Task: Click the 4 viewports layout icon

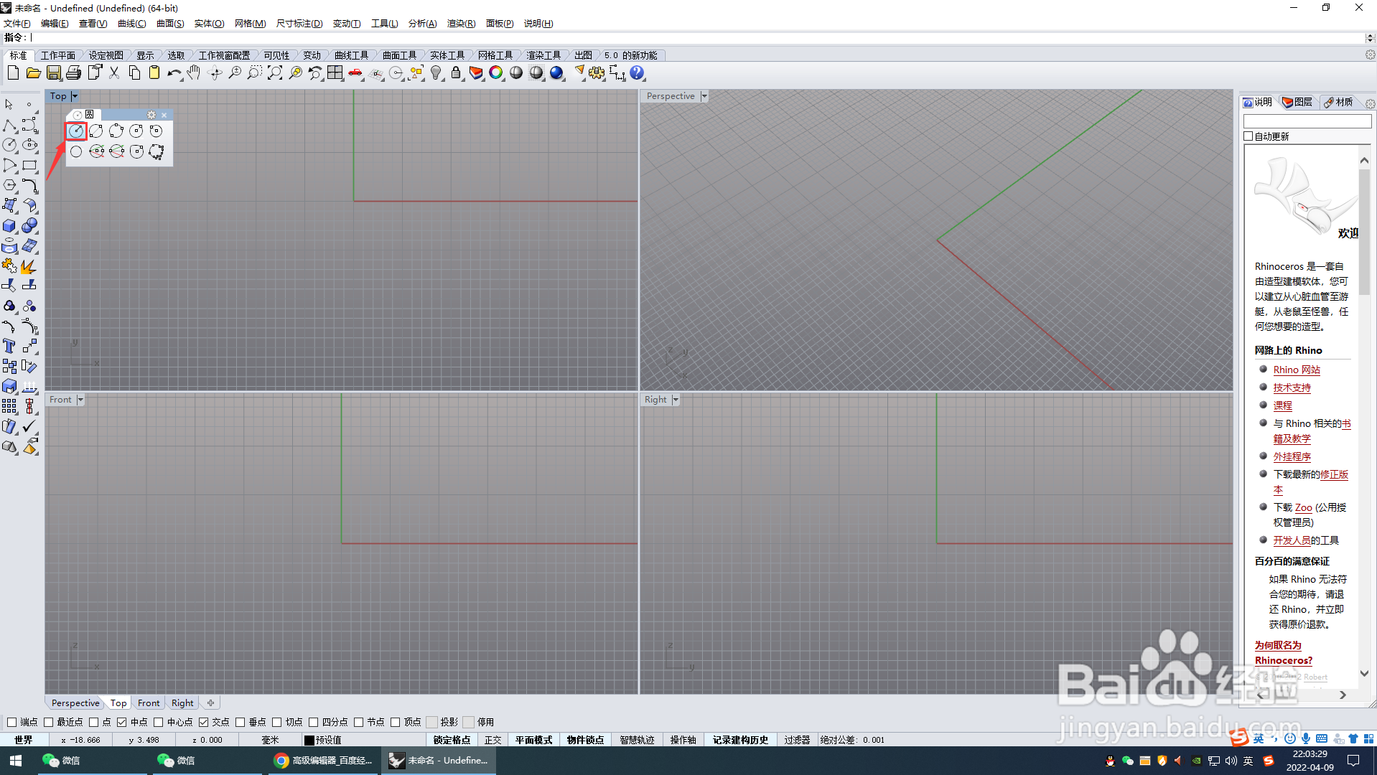Action: 335,72
